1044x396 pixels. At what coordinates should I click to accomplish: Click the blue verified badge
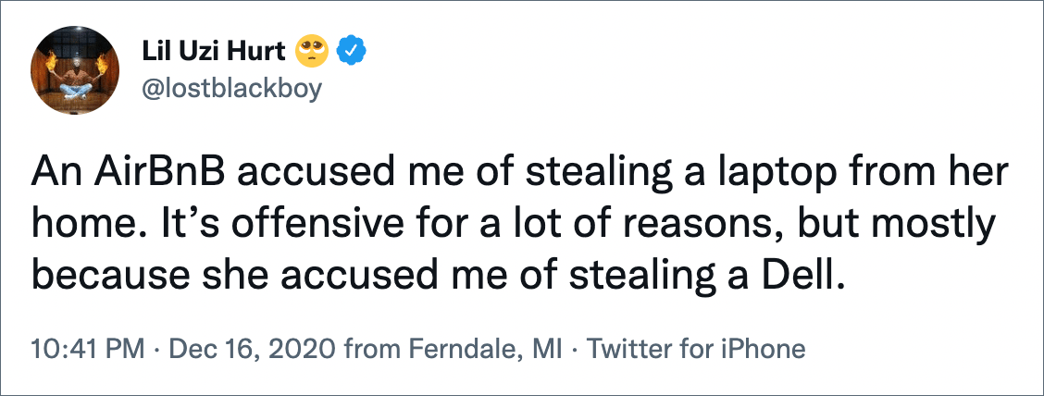coord(350,51)
